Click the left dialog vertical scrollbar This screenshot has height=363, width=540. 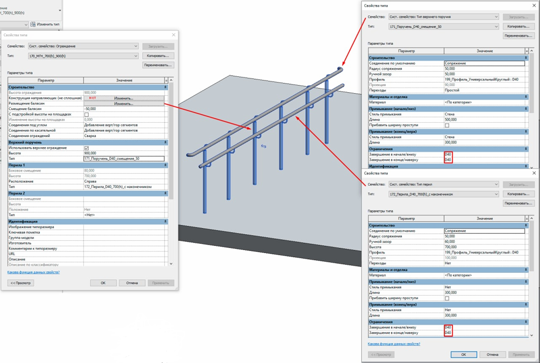click(171, 172)
